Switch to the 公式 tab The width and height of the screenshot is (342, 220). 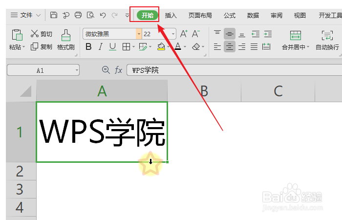pyautogui.click(x=230, y=15)
